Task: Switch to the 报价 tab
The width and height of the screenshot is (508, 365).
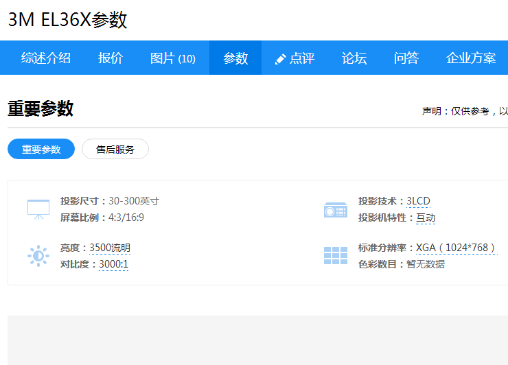Action: (111, 58)
